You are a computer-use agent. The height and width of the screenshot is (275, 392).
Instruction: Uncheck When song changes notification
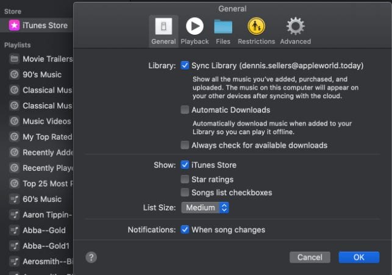coord(185,230)
